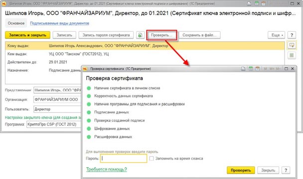Click Закрыть button in dialog
Image resolution: width=303 pixels, height=179 pixels.
pos(268,171)
